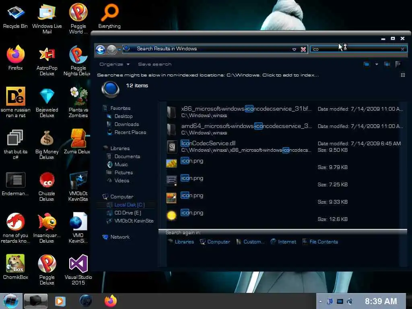Open the Organize menu
The width and height of the screenshot is (412, 309).
pyautogui.click(x=114, y=64)
